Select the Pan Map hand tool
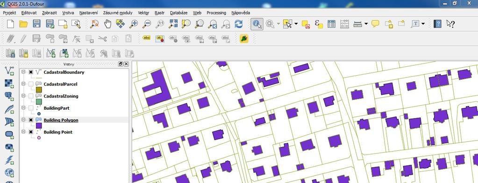The image size is (478, 183). pyautogui.click(x=107, y=24)
